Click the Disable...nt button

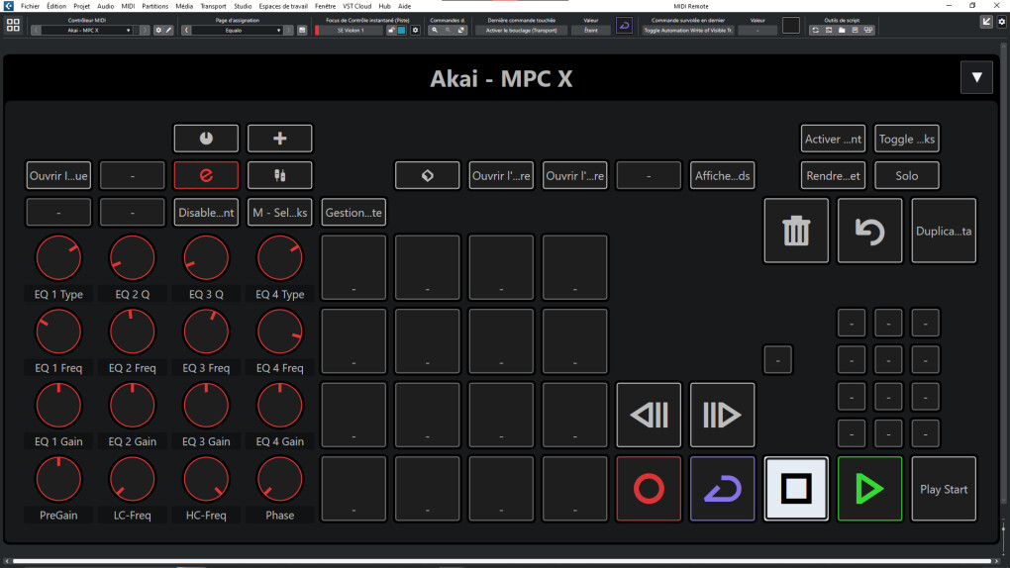pos(206,212)
